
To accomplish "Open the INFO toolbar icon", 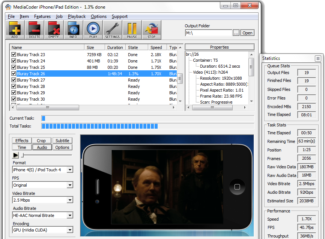I will pos(73,30).
